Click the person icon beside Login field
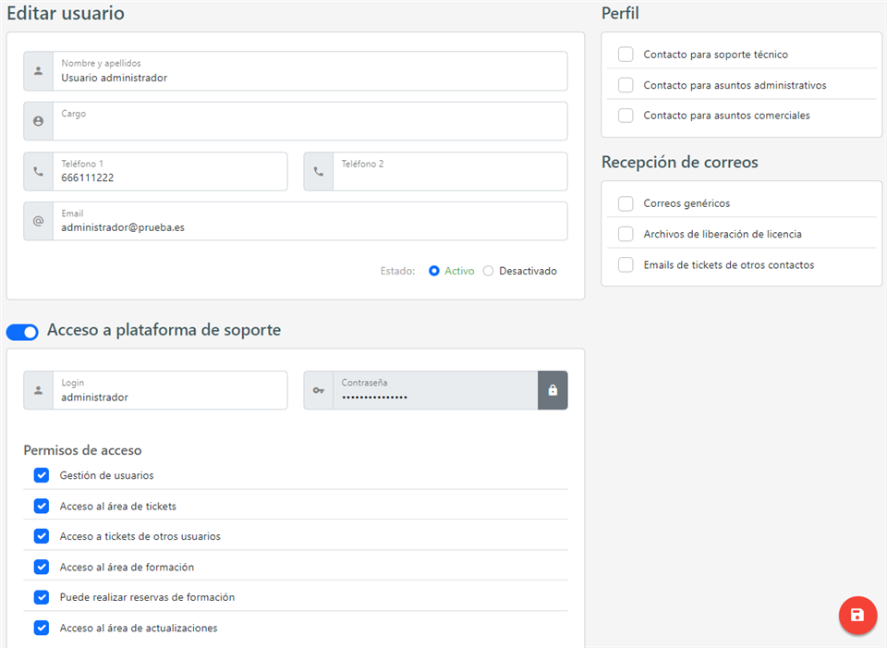 pos(38,390)
